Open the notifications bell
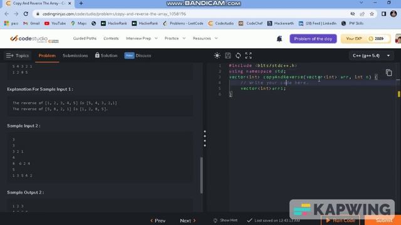Viewport: 401px width, 225px height. (x=279, y=39)
